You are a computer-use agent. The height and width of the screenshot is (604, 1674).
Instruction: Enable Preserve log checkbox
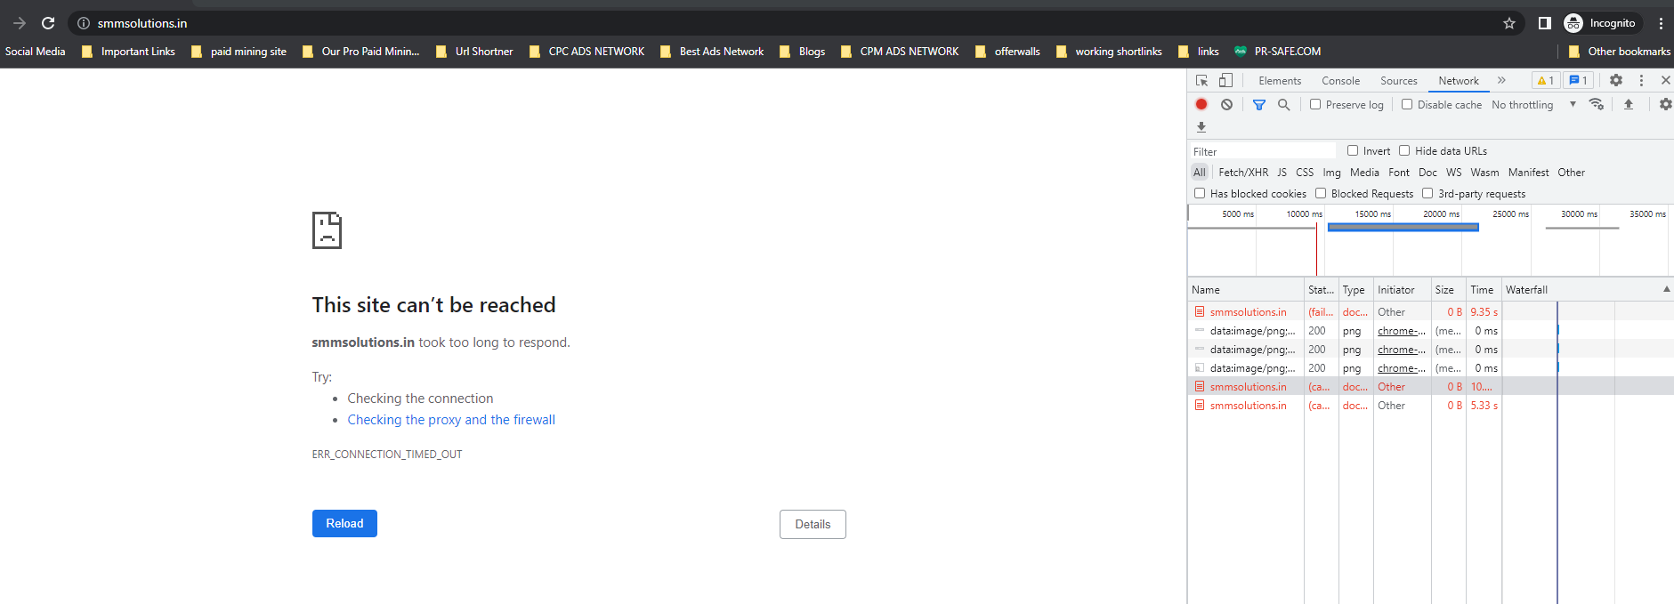[x=1315, y=104]
